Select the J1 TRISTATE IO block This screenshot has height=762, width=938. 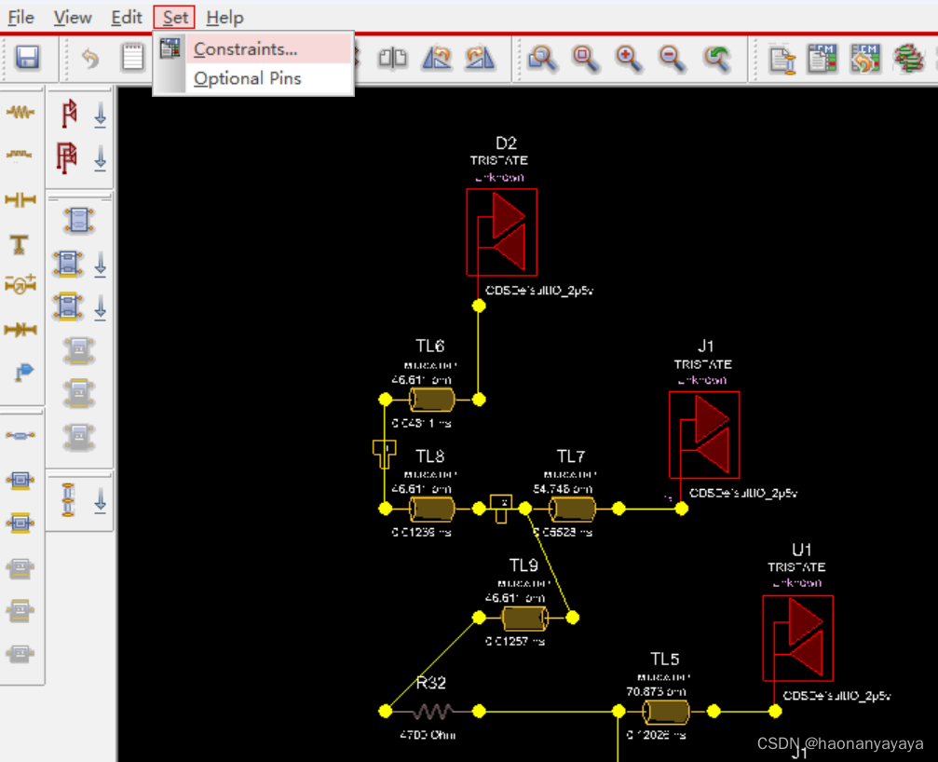(704, 435)
